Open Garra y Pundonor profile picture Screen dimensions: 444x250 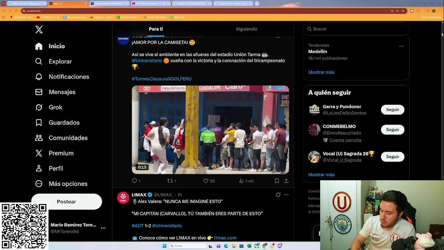(314, 110)
